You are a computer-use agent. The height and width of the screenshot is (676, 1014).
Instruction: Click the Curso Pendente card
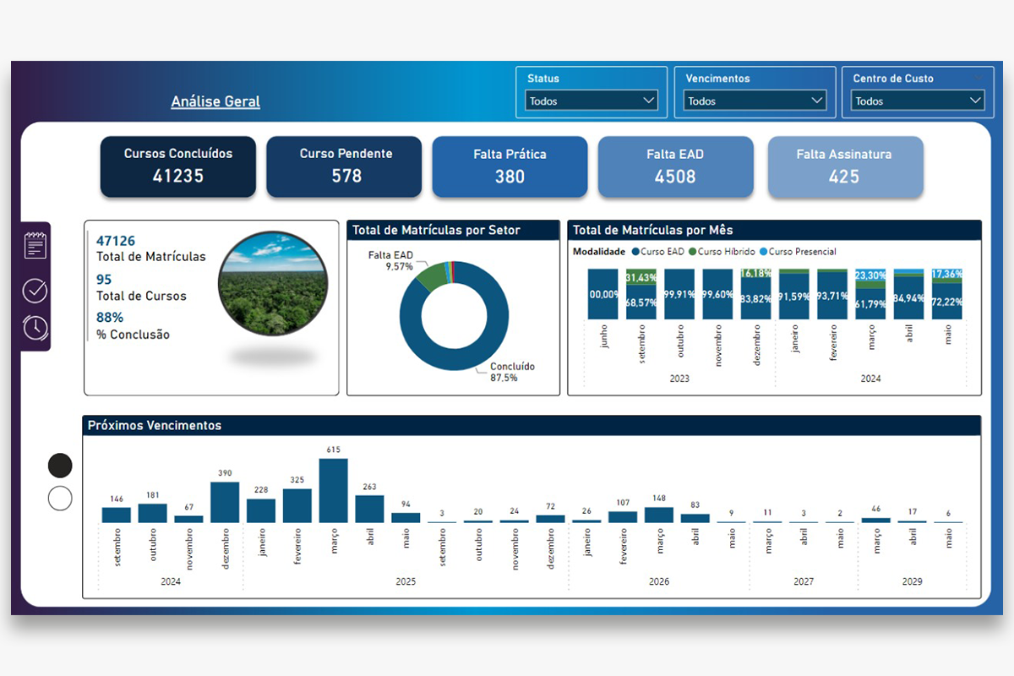coord(346,166)
